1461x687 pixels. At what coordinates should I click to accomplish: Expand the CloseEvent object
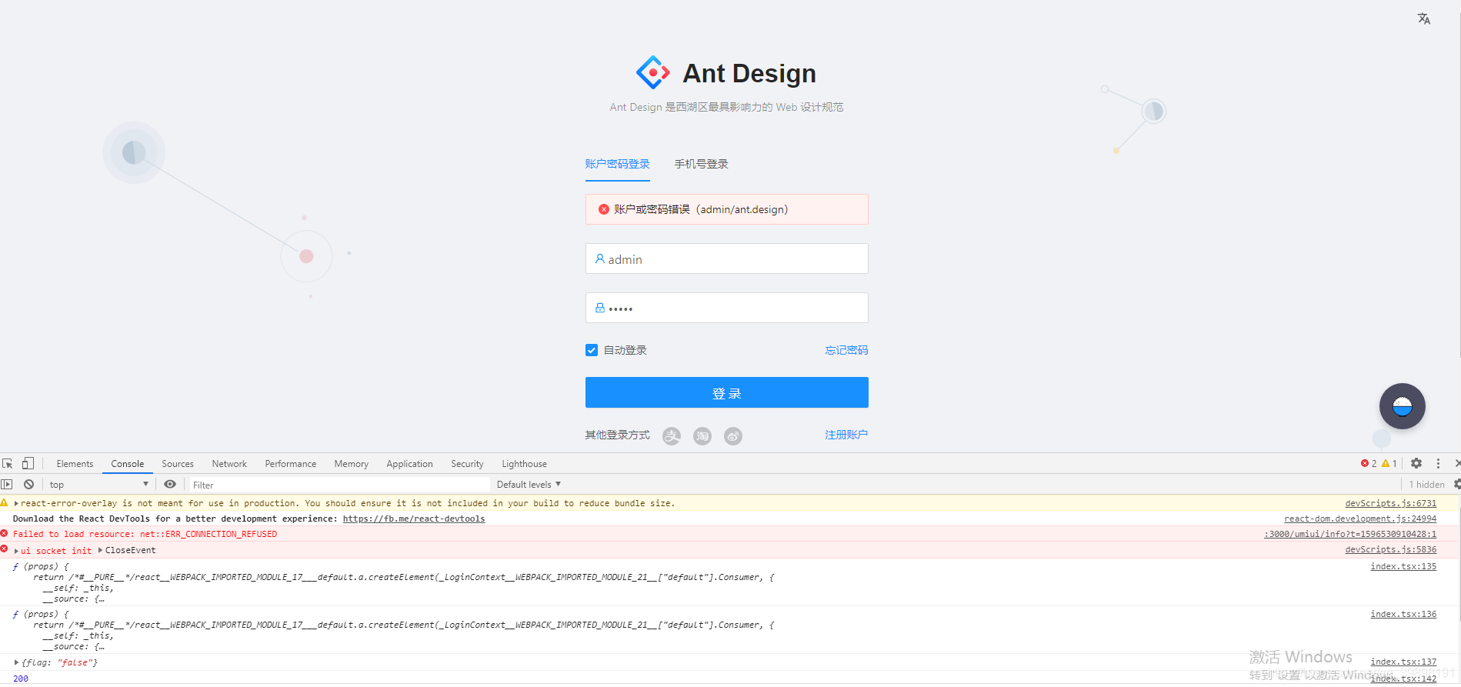[101, 550]
